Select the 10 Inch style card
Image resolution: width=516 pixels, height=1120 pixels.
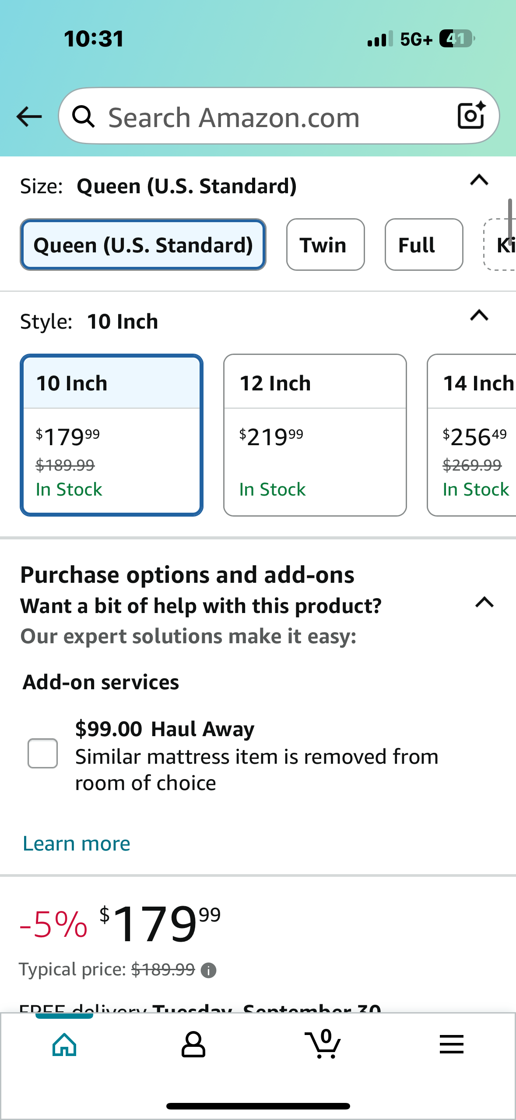[x=112, y=435]
